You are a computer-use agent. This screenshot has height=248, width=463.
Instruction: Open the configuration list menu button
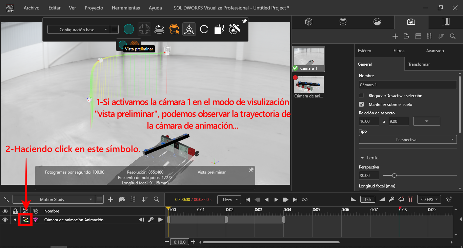pyautogui.click(x=114, y=29)
